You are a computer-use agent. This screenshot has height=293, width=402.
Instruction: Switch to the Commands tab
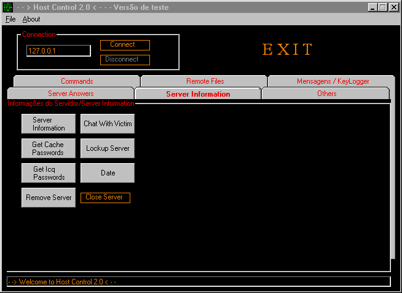click(x=77, y=81)
